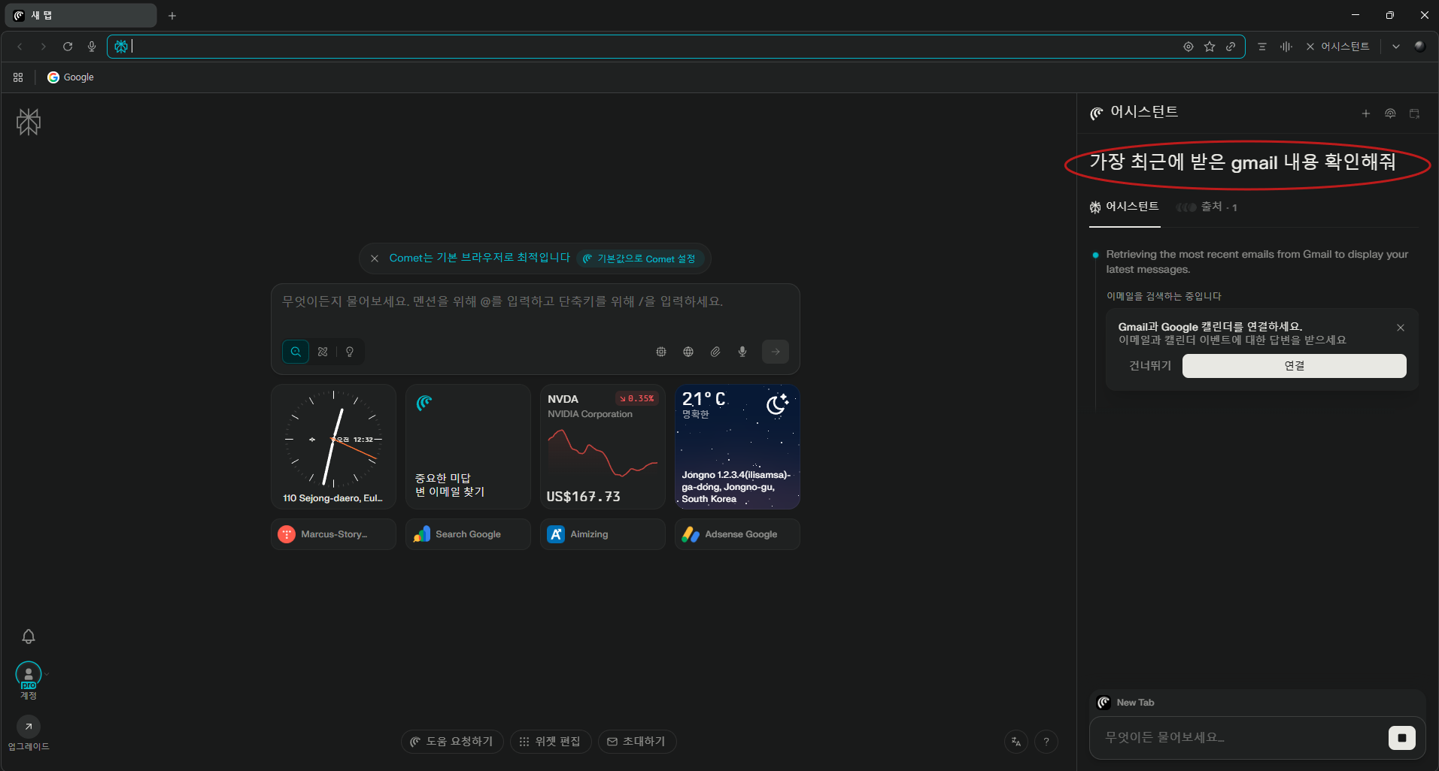The width and height of the screenshot is (1439, 771).
Task: Set Comet as default via 기본값으로 Comet 설정
Action: click(640, 259)
